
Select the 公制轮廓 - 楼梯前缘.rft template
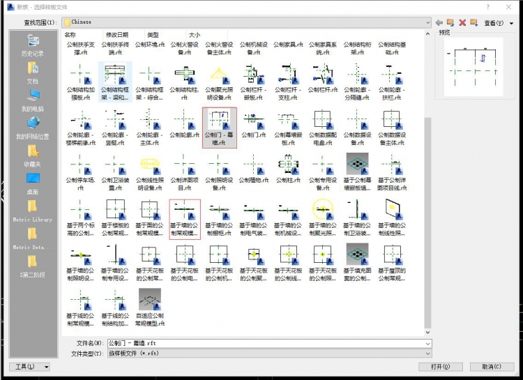80,128
